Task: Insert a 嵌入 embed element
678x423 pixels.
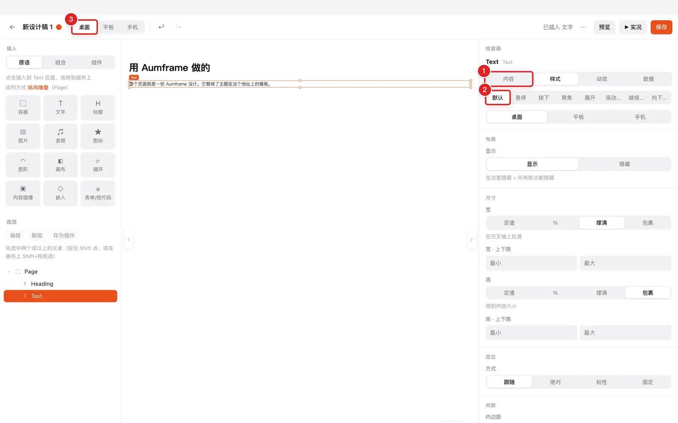Action: point(61,193)
